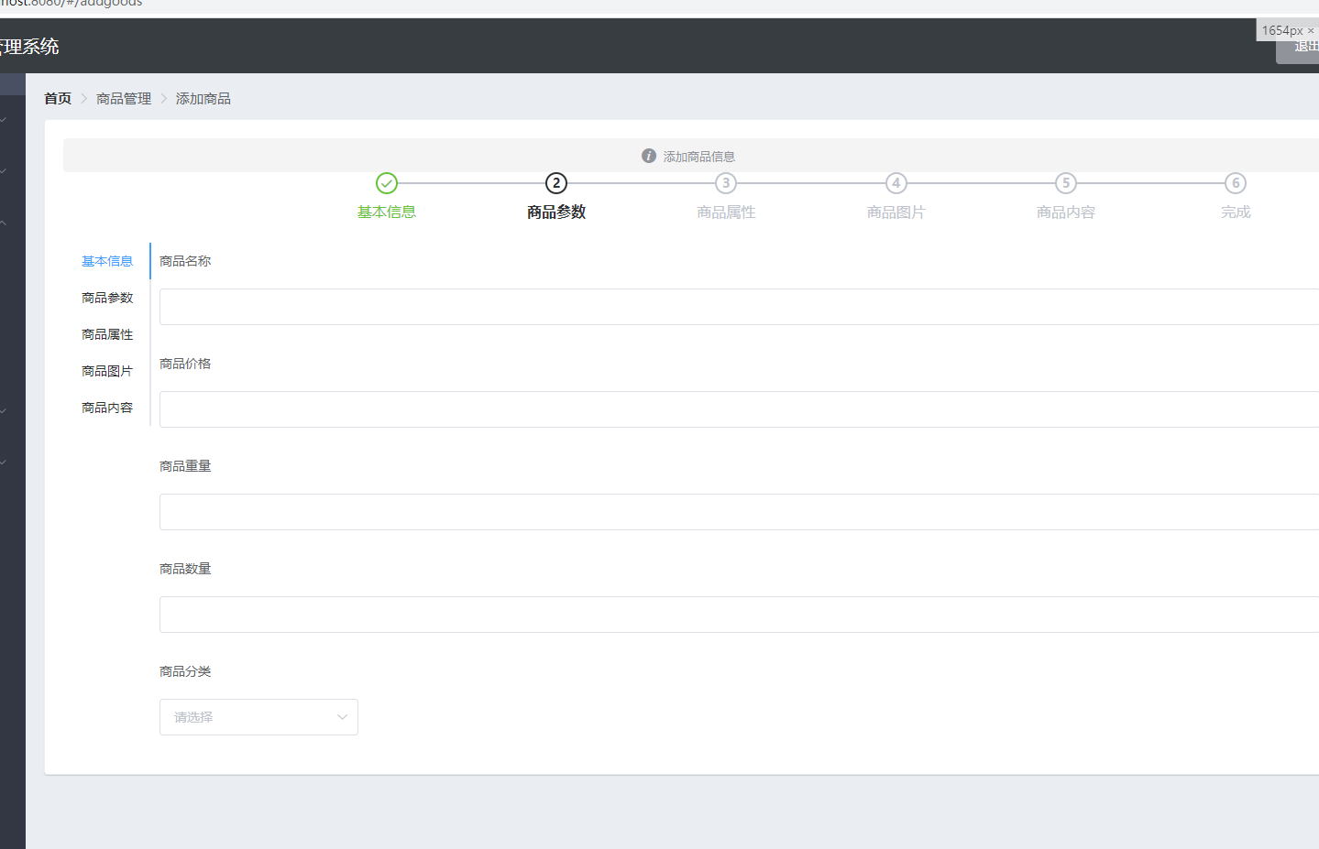Open the 商品分类 请选择 dropdown
1319x849 pixels.
(258, 717)
